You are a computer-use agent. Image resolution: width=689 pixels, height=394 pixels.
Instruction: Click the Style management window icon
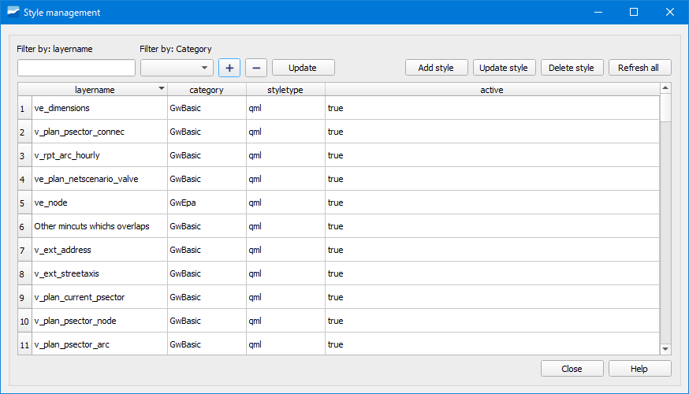click(x=13, y=13)
